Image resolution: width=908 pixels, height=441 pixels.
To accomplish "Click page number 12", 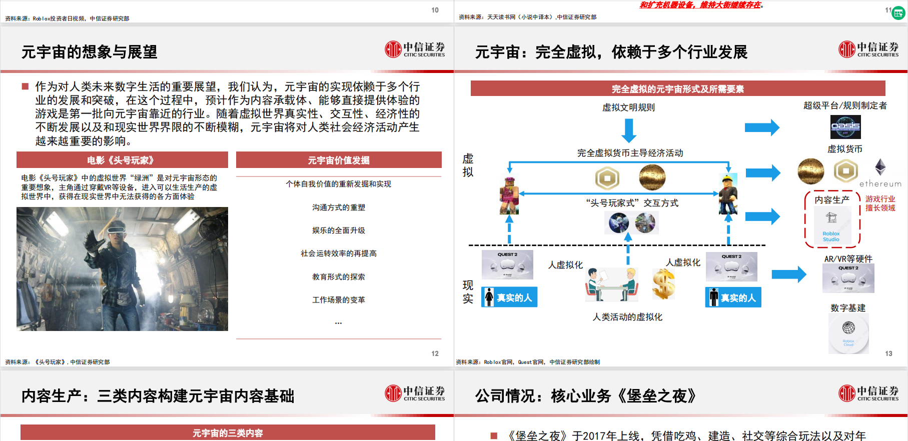I will pos(435,353).
